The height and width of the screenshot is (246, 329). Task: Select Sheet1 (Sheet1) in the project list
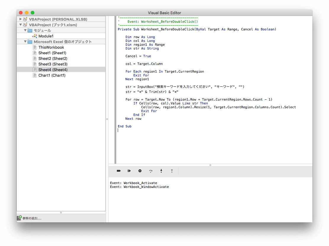[x=52, y=53]
